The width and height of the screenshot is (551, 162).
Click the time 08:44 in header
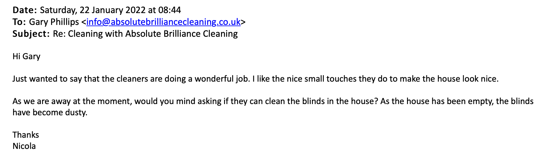coord(170,10)
